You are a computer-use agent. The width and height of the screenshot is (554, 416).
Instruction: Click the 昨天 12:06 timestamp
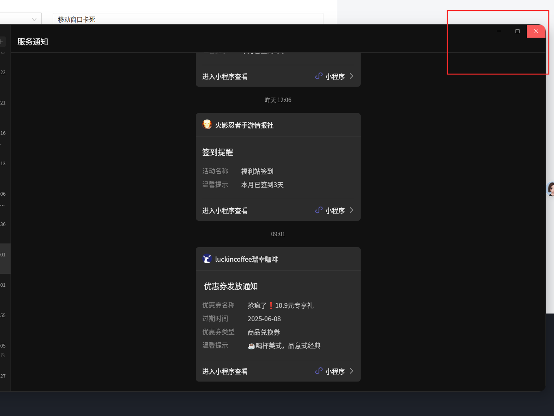[278, 100]
